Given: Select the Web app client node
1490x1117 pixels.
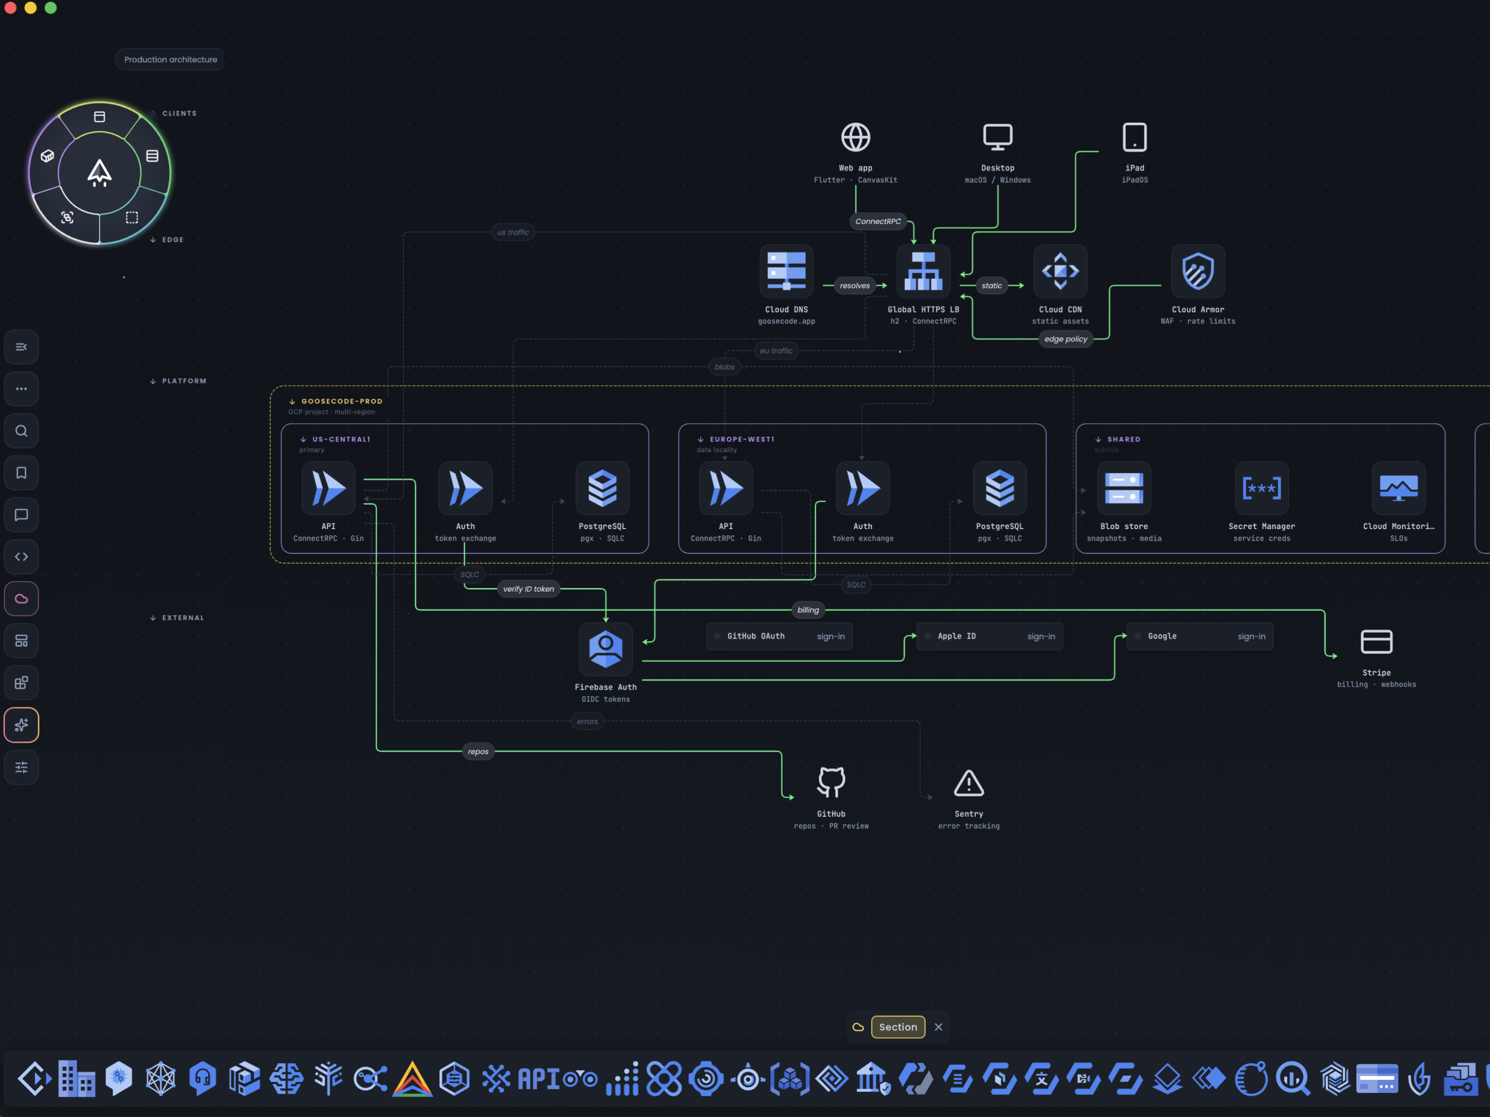Looking at the screenshot, I should 856,152.
